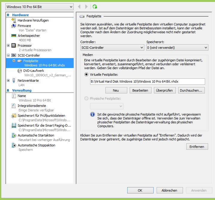Click the SCSI-Controller icon
The width and height of the screenshot is (215, 200).
[14, 55]
